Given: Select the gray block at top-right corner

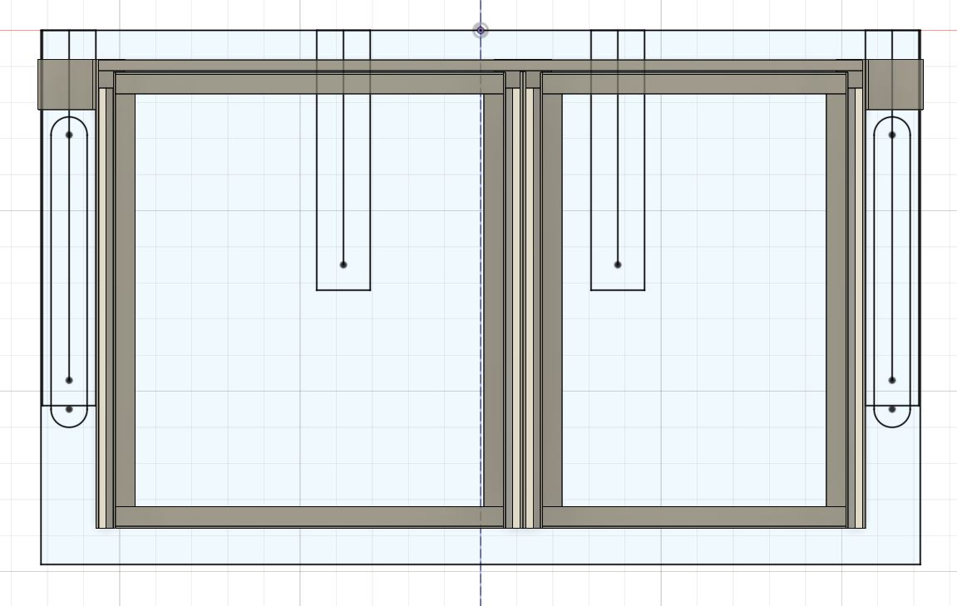Looking at the screenshot, I should (x=895, y=83).
